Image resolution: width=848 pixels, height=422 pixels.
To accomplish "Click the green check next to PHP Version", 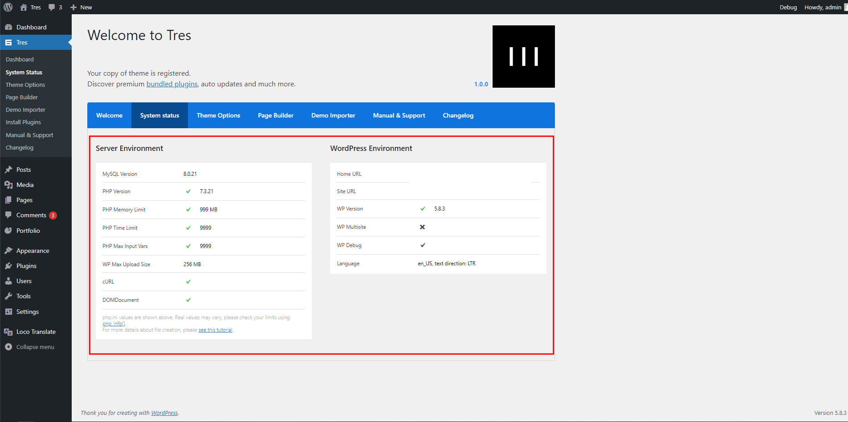I will pyautogui.click(x=188, y=191).
